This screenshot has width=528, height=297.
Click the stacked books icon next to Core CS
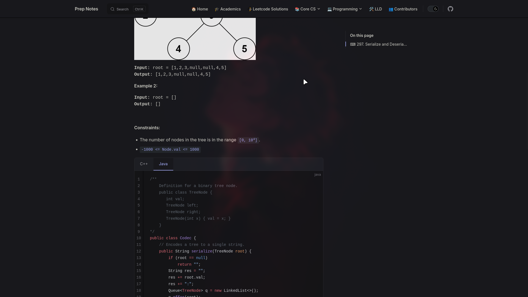[x=297, y=9]
